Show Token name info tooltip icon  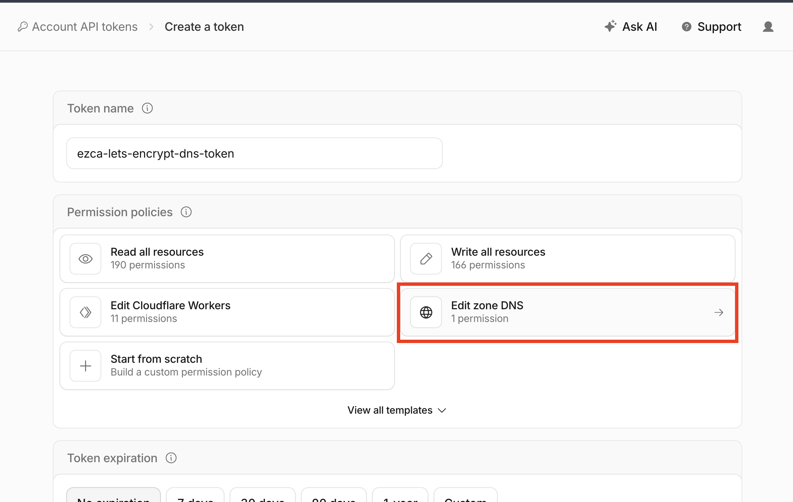coord(147,108)
